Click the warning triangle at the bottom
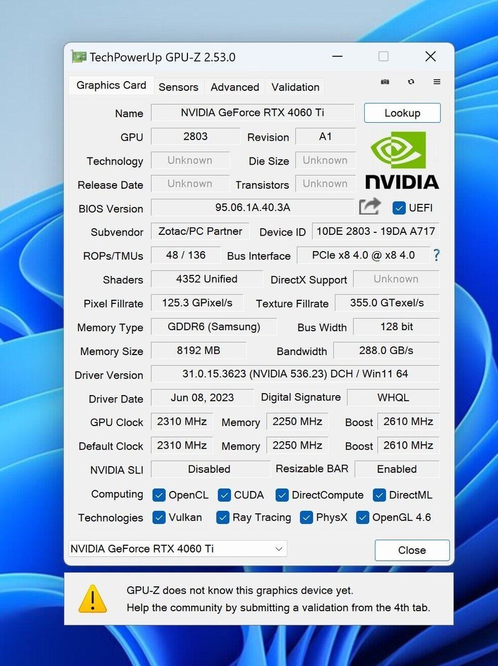 click(x=93, y=599)
